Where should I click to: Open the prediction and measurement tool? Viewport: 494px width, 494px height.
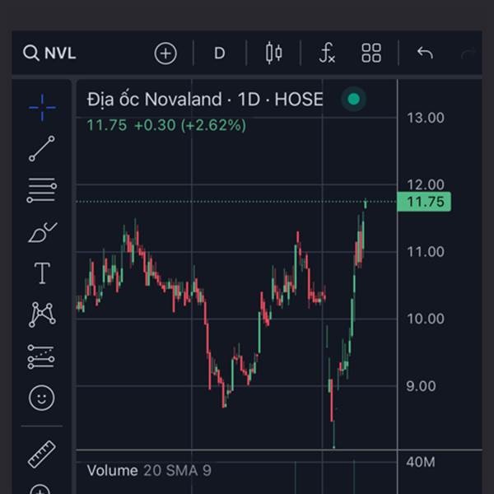click(x=41, y=357)
